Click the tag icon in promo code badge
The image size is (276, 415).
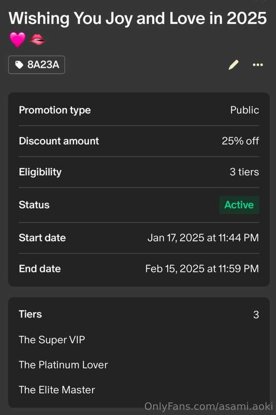coord(19,64)
